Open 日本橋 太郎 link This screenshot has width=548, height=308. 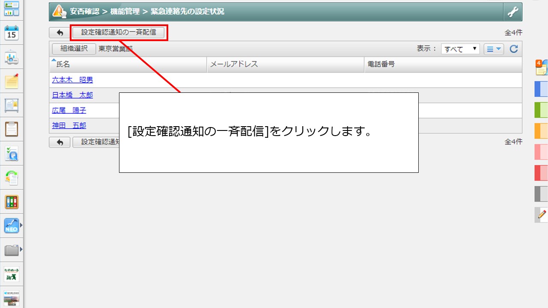pyautogui.click(x=72, y=95)
